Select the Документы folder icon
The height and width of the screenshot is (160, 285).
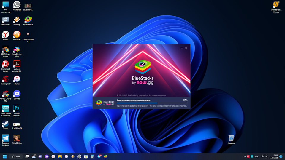coord(5,21)
